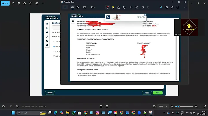Open the 100% zoom level dropdown
The width and height of the screenshot is (208, 116).
[163, 106]
